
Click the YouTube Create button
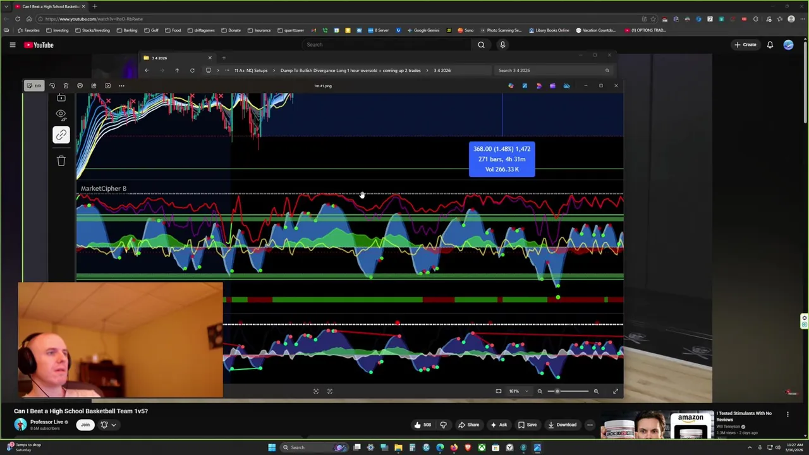pos(745,45)
